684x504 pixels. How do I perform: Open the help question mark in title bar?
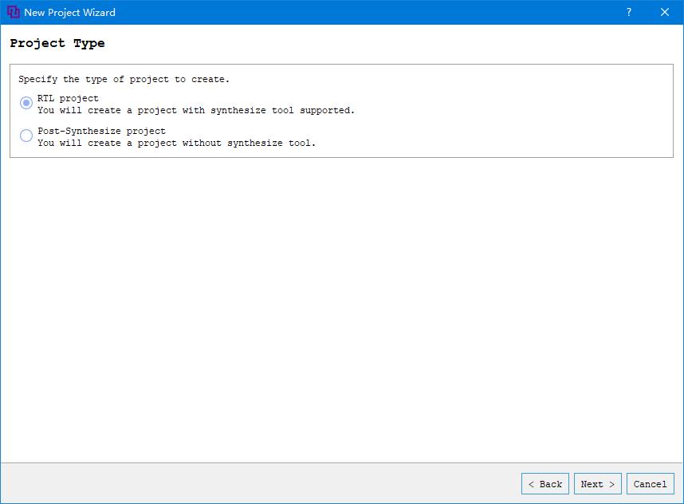(x=629, y=12)
